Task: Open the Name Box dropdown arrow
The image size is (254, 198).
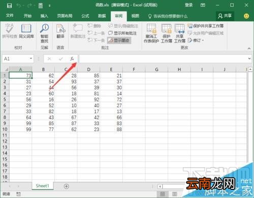Action: pyautogui.click(x=31, y=58)
